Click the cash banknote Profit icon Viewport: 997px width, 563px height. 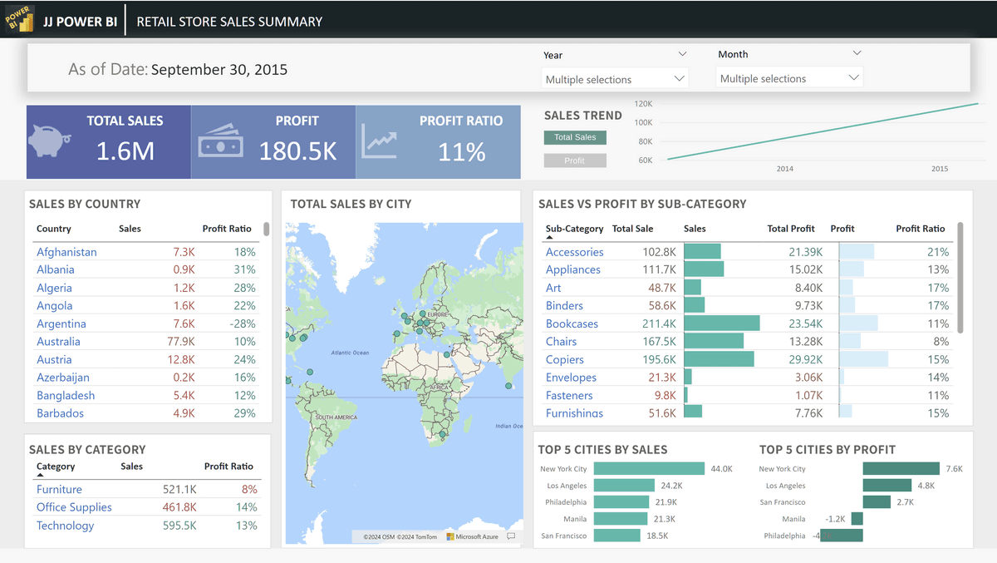pyautogui.click(x=220, y=142)
